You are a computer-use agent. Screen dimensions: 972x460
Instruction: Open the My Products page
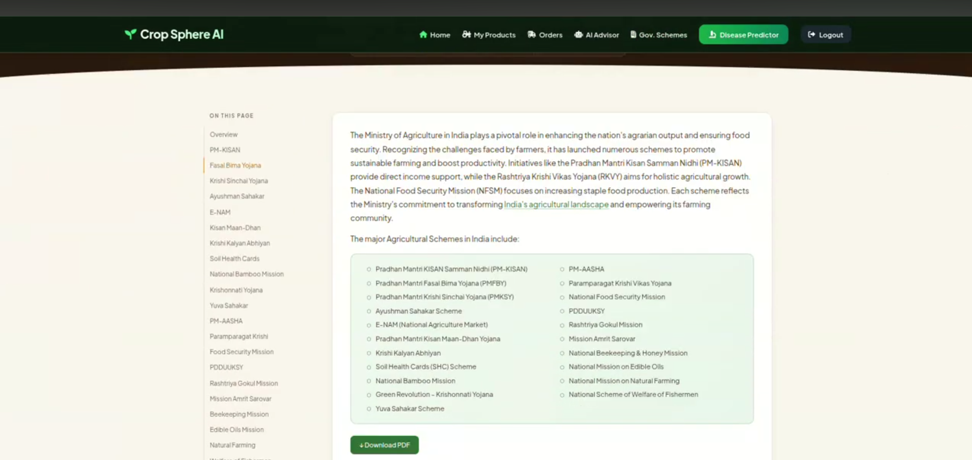pyautogui.click(x=489, y=35)
